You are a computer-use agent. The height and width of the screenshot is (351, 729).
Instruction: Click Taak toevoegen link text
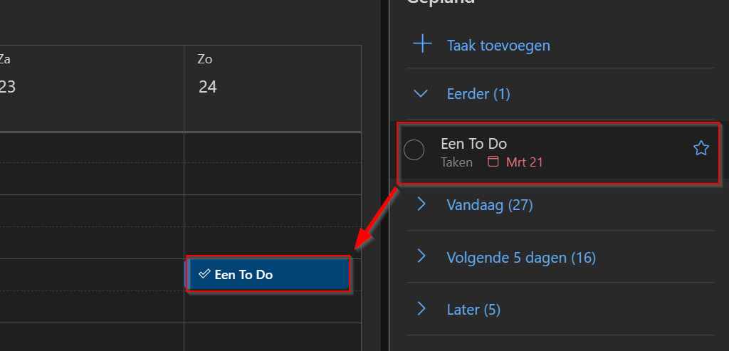pos(498,46)
